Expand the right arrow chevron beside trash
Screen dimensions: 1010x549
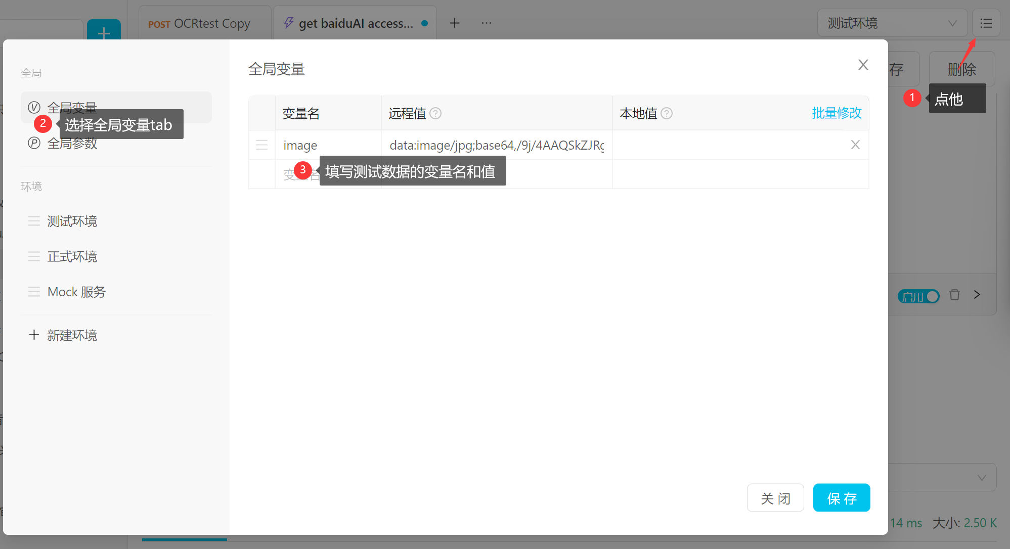coord(977,295)
